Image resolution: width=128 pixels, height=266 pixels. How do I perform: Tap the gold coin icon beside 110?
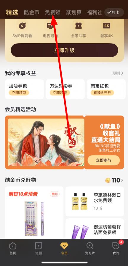tap(108, 180)
